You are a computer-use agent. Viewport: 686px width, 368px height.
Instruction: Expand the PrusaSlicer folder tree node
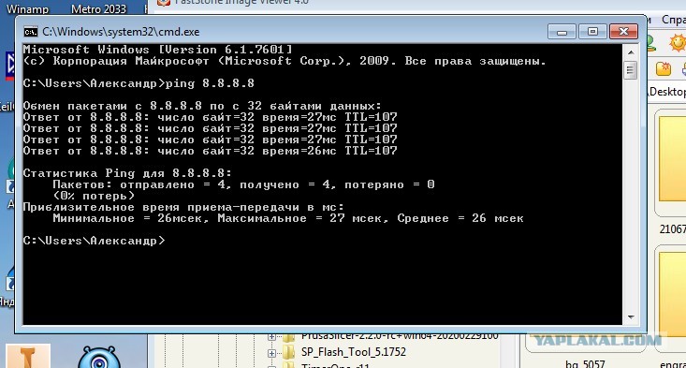(x=271, y=337)
